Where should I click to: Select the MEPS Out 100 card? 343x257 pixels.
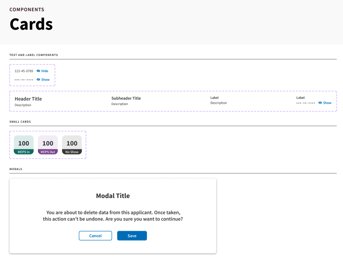click(x=48, y=145)
